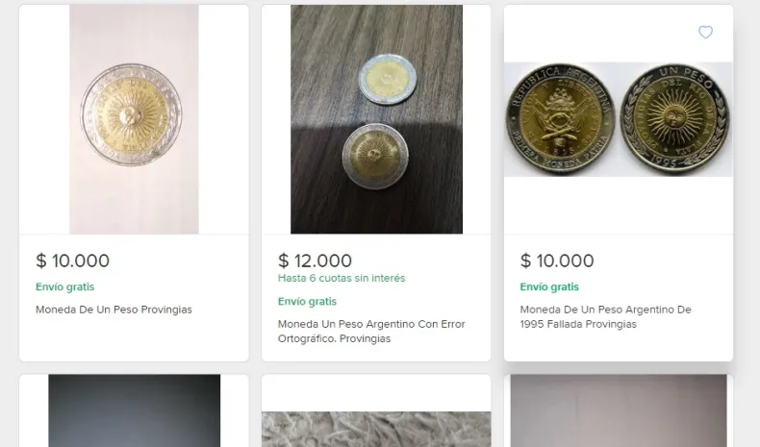This screenshot has height=447, width=760.
Task: Click the $ 12.000 price
Action: click(x=315, y=261)
